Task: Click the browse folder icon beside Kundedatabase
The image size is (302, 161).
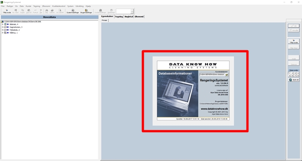Action: [x=227, y=74]
